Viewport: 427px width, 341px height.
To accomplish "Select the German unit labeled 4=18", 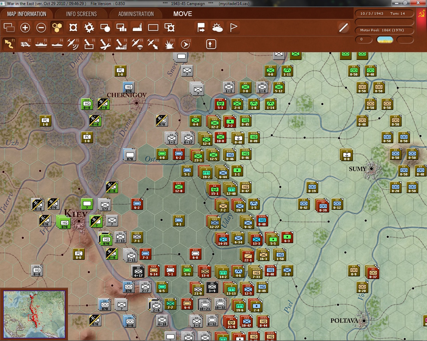I will pos(162,320).
